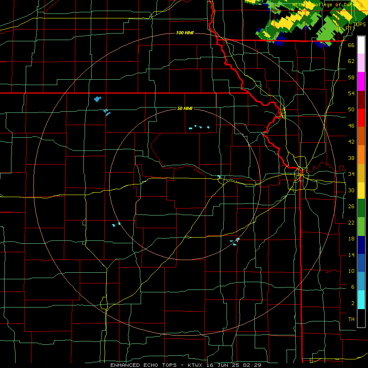The width and height of the screenshot is (368, 368).
Task: Click the white swatch in the tops legend
Action: click(x=361, y=45)
